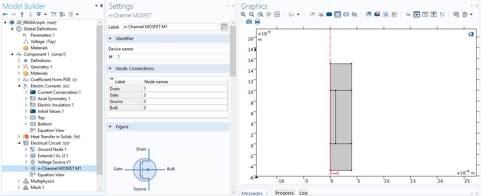Click the Print graphics icon

tap(257, 22)
